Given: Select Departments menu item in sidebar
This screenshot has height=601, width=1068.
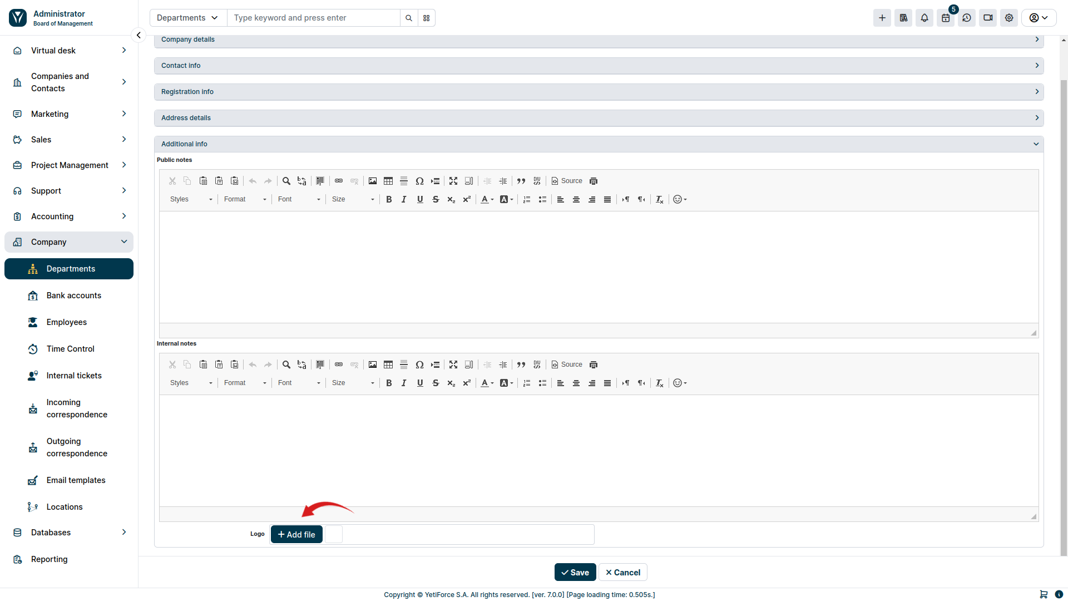Looking at the screenshot, I should (71, 269).
